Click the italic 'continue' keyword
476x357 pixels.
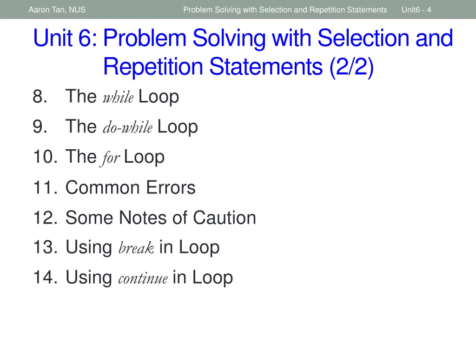143,279
